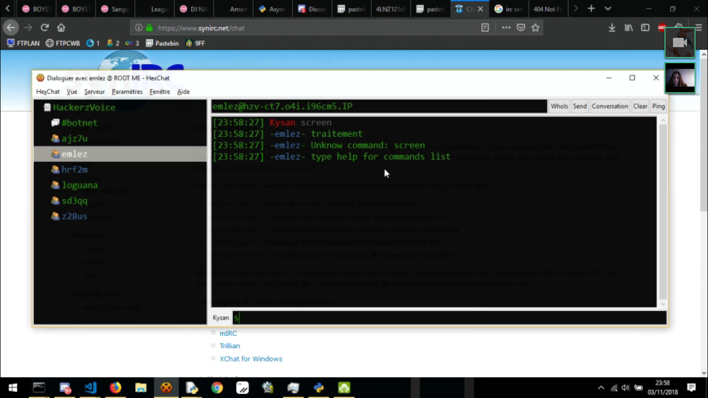Screen dimensions: 708x398
Task: Click the webcam person thumbnail
Action: [x=680, y=78]
